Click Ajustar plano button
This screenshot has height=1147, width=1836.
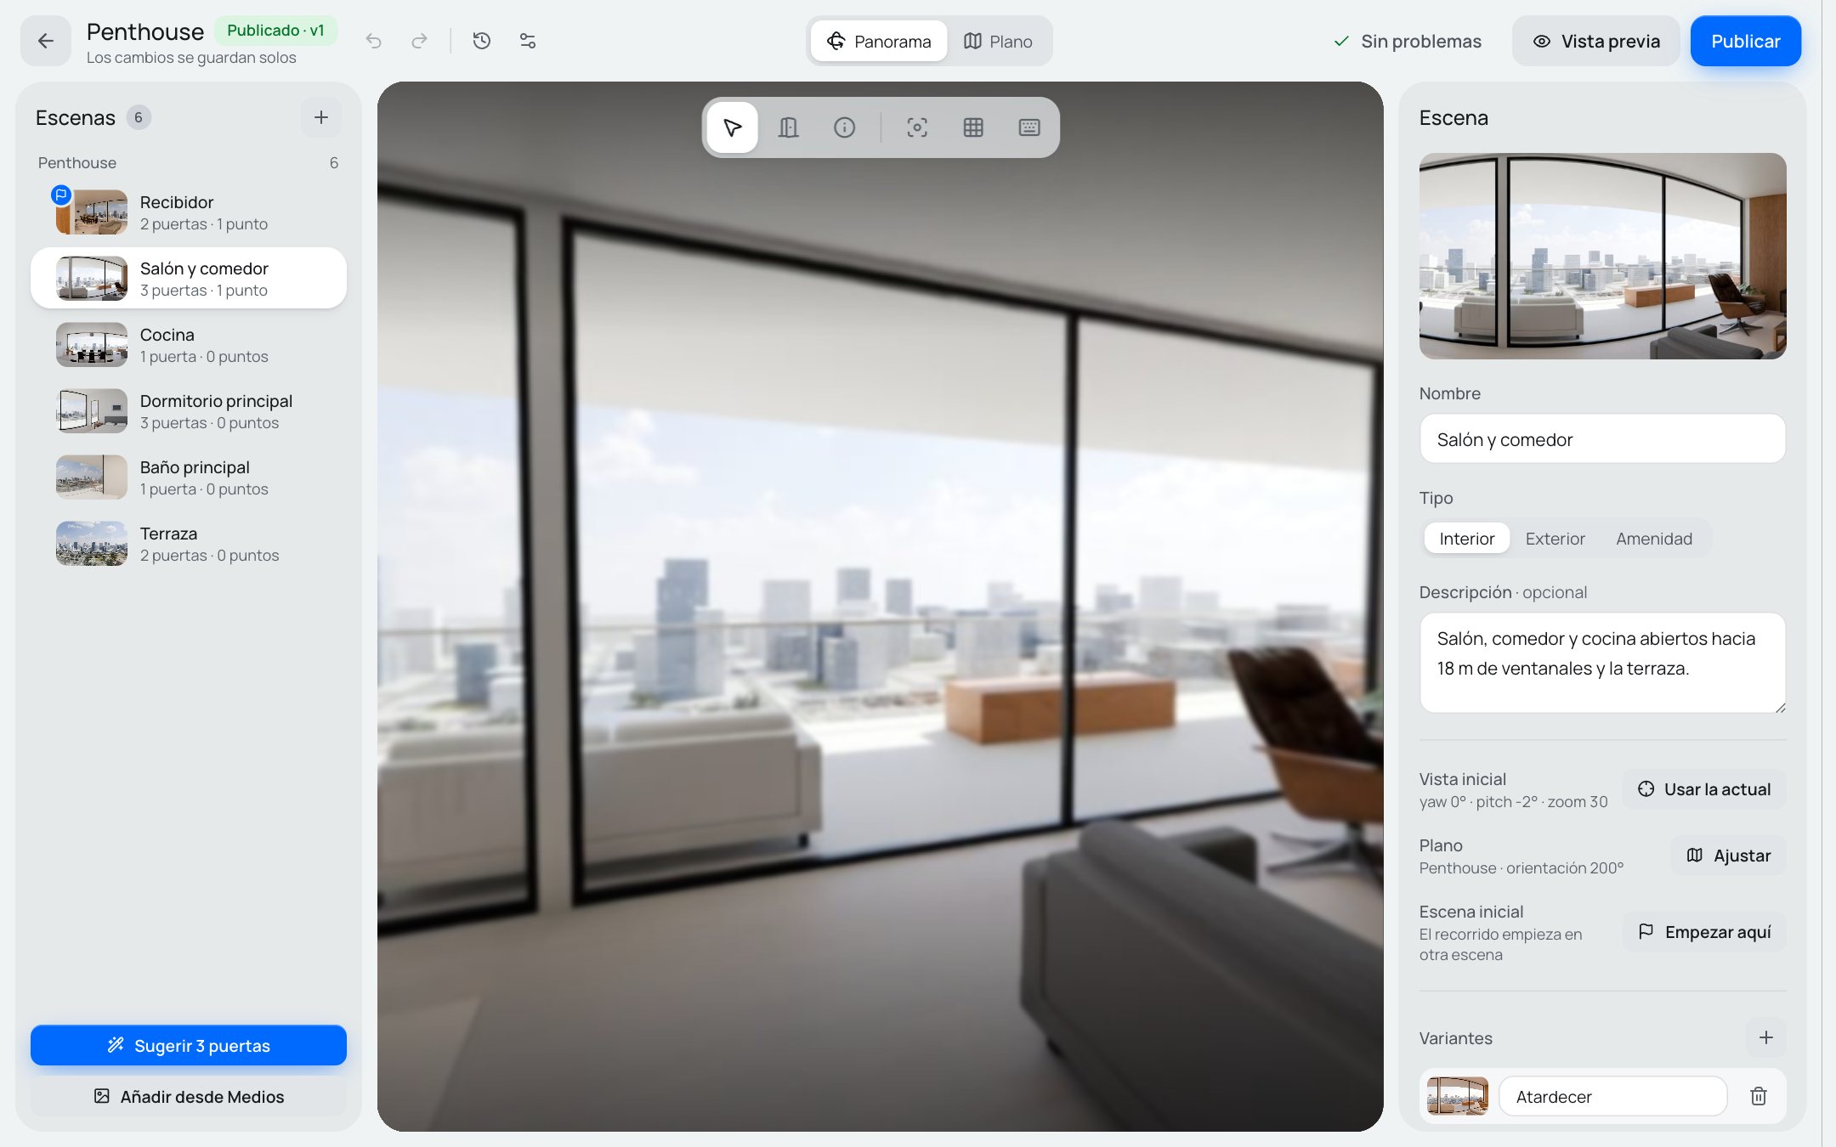click(1729, 855)
